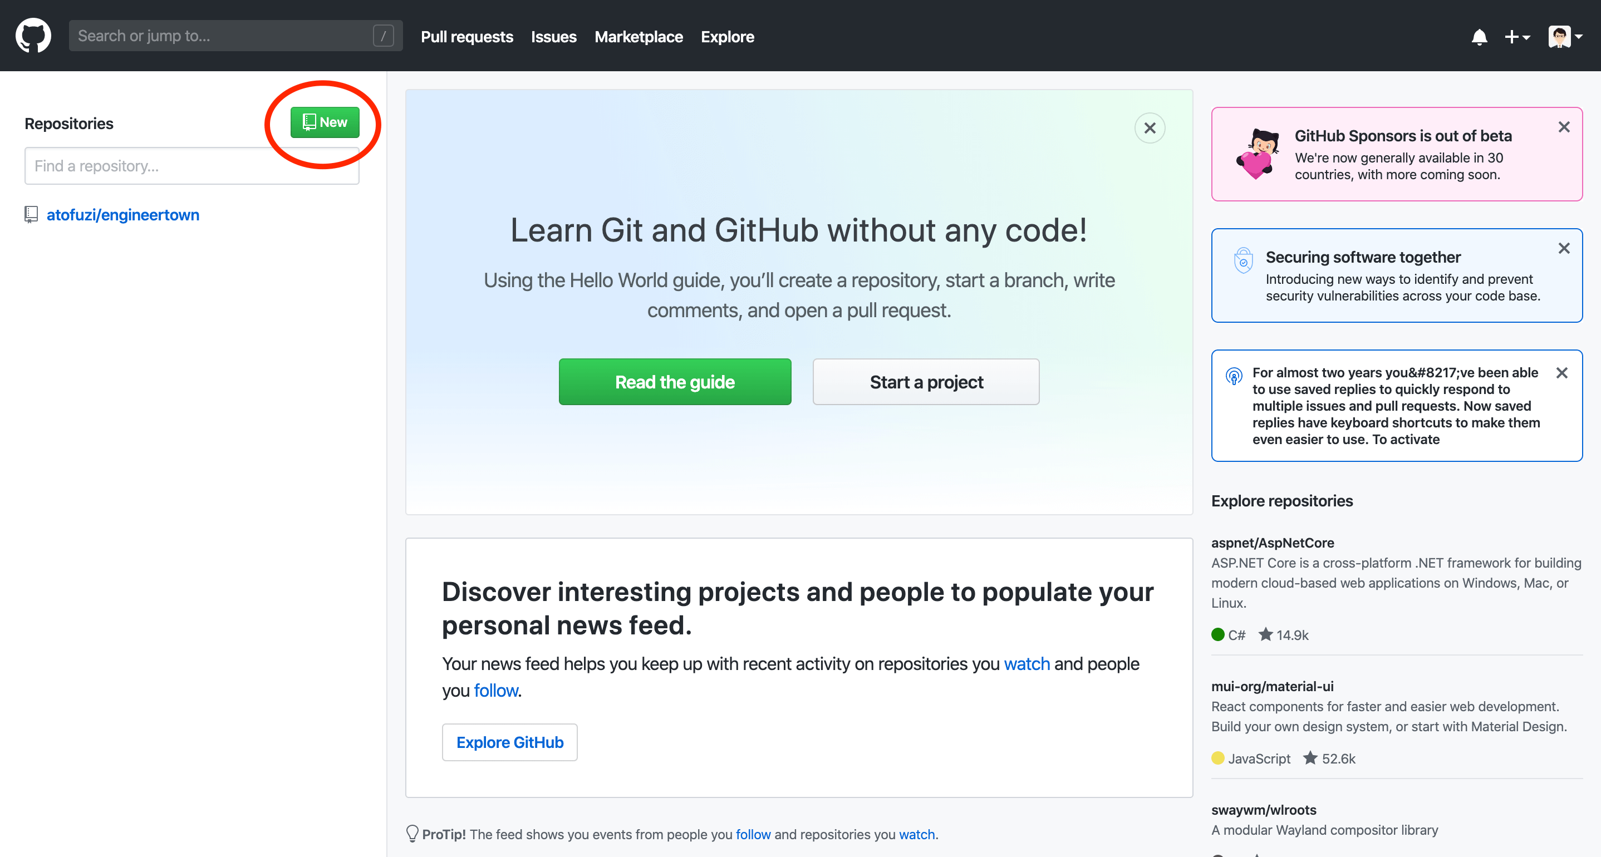Click the green C# language dot
Screen dimensions: 1601x857
point(1217,634)
